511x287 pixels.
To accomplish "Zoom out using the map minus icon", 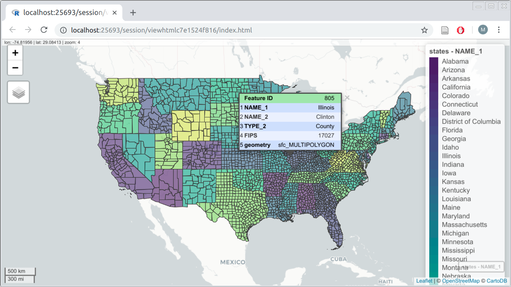I will coord(15,68).
